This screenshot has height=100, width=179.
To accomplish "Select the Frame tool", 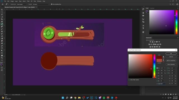I will 2,22.
